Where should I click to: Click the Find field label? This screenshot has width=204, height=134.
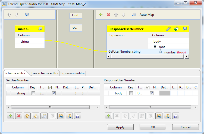pyautogui.click(x=76, y=15)
